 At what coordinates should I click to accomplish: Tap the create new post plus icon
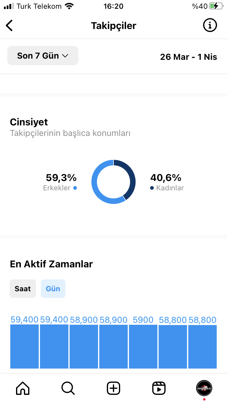click(113, 388)
